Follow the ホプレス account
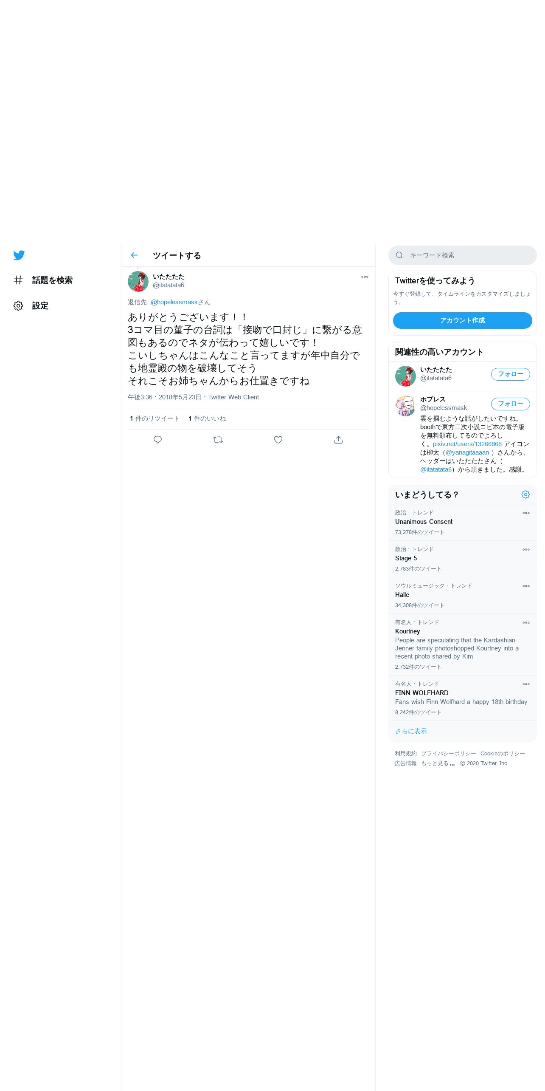 point(510,404)
